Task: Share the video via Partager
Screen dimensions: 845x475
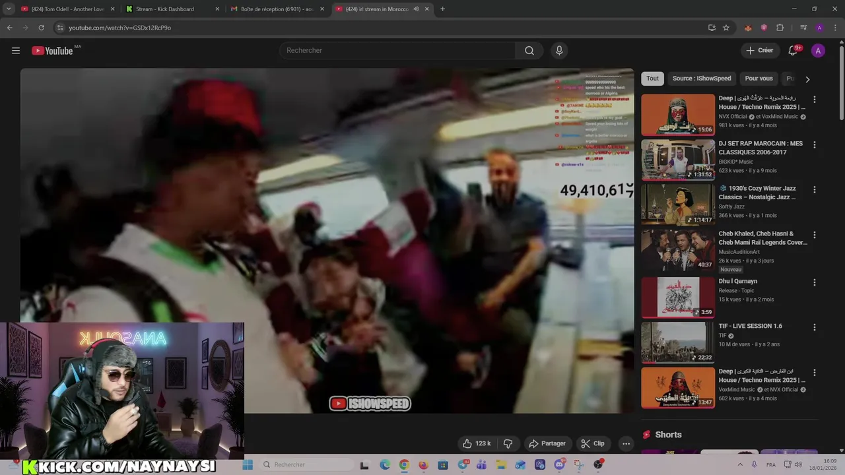Action: tap(547, 443)
